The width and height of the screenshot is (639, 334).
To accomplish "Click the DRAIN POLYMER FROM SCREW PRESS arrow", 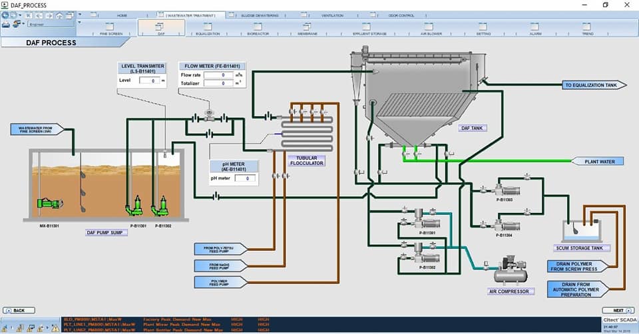I will (x=578, y=266).
